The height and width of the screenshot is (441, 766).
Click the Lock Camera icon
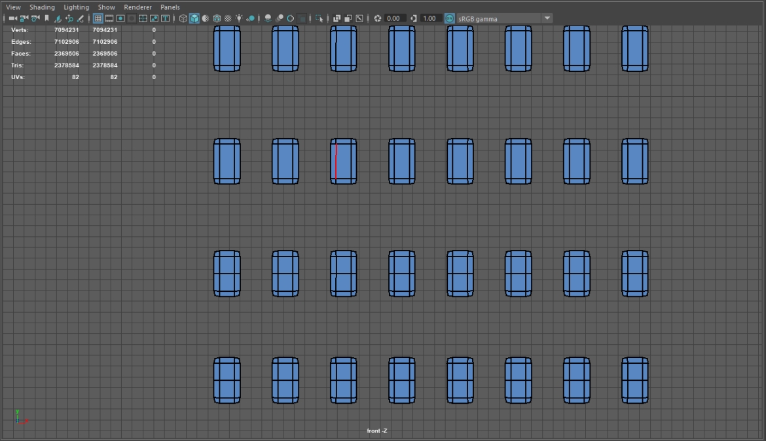pyautogui.click(x=24, y=18)
